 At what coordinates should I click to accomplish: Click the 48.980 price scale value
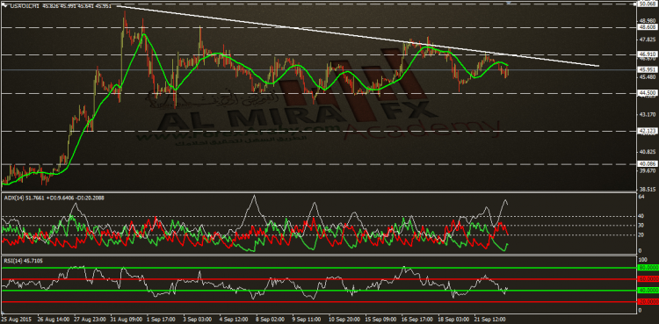pos(647,20)
